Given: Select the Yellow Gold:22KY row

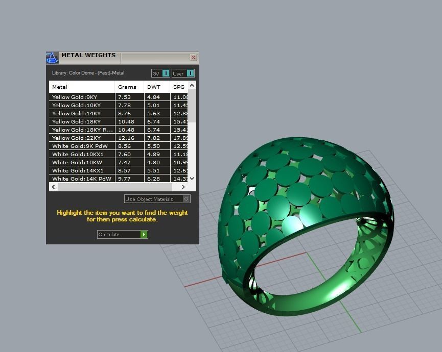Looking at the screenshot, I should click(x=119, y=138).
